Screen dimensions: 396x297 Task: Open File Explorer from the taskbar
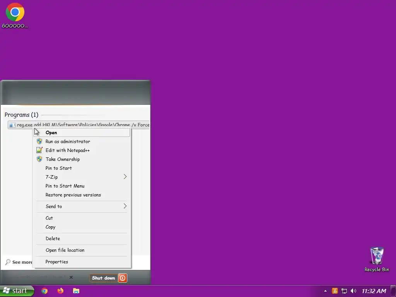coord(76,291)
